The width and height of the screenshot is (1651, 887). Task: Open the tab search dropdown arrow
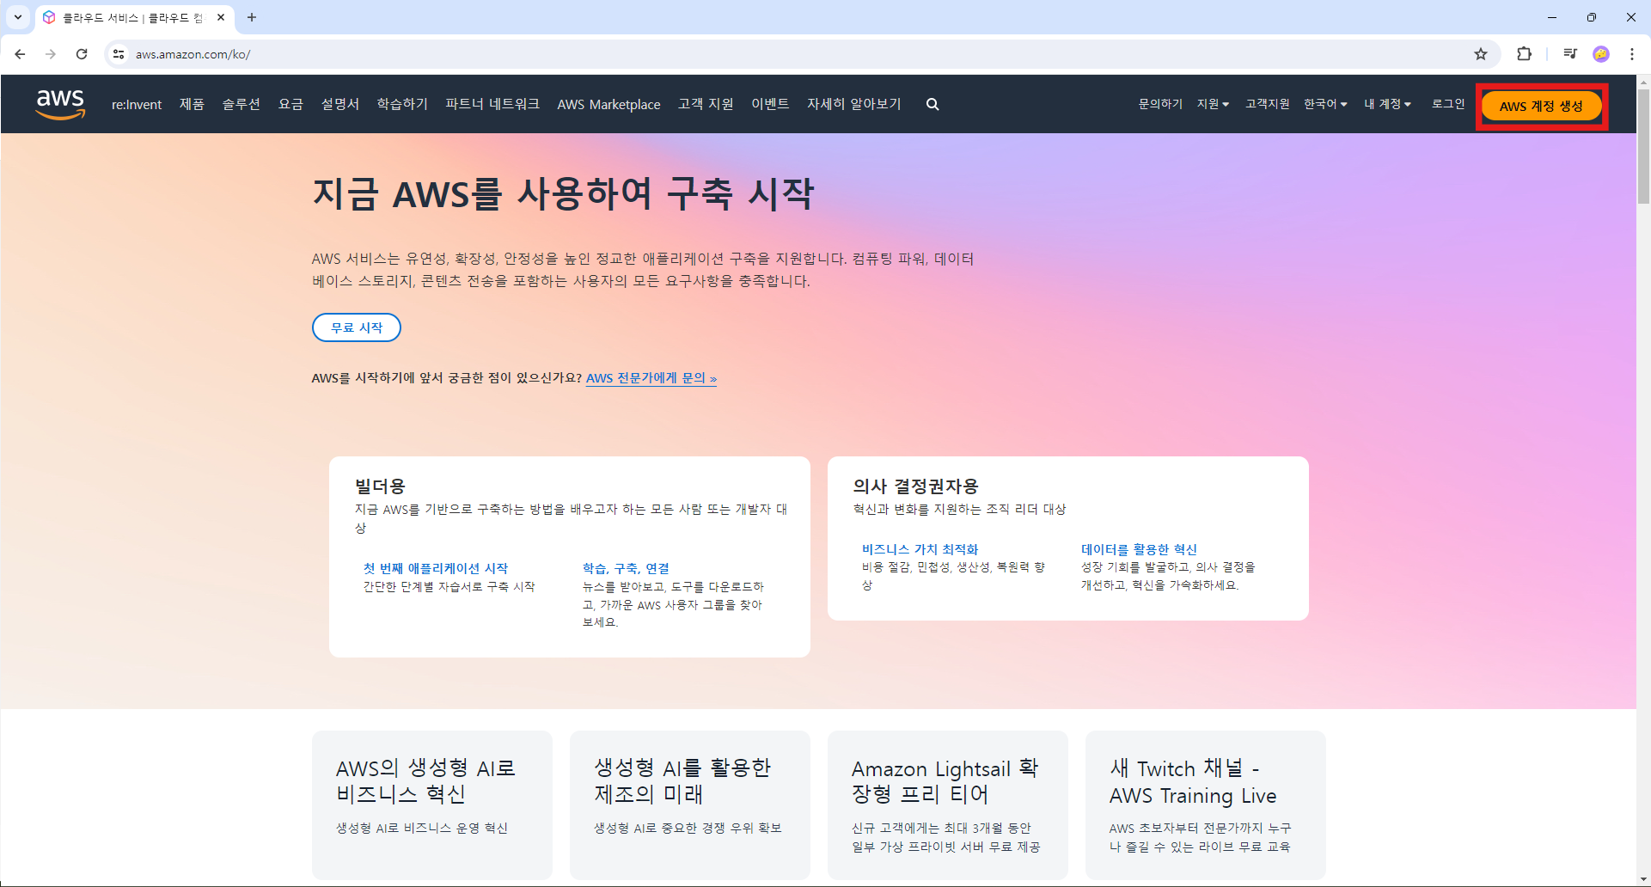click(x=17, y=17)
